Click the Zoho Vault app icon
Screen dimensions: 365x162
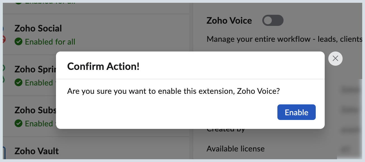pos(4,152)
